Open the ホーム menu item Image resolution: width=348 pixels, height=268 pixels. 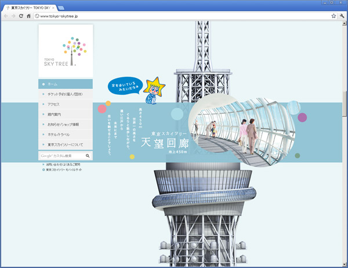(x=66, y=84)
